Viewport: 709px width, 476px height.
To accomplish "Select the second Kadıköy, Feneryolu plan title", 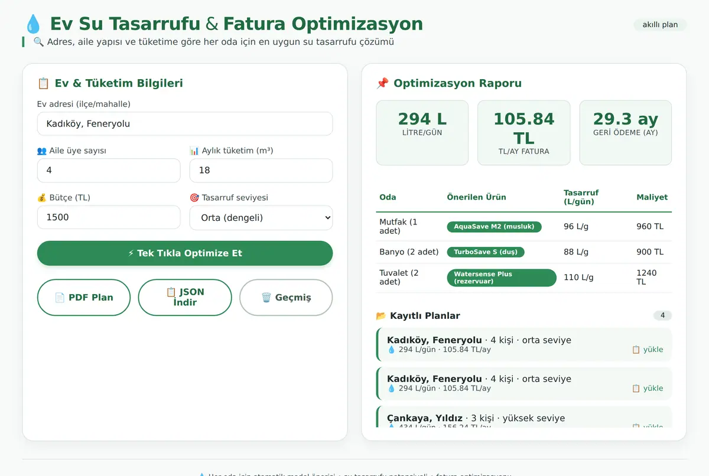I will pos(434,379).
